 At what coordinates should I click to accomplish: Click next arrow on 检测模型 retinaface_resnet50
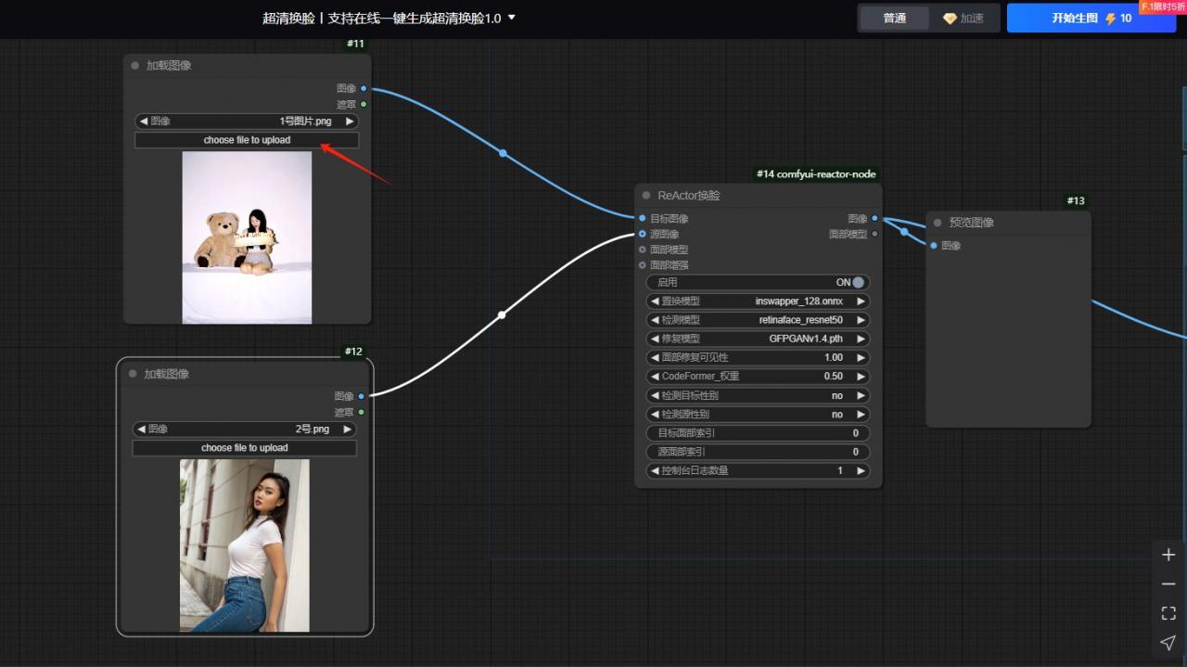(x=861, y=320)
